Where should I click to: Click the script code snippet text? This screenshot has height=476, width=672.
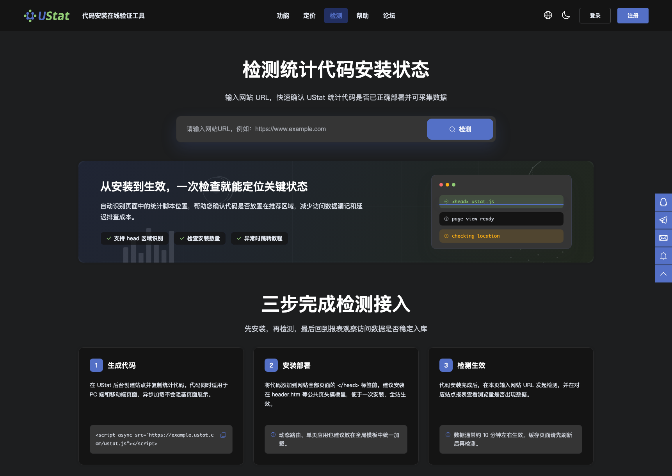(155, 439)
